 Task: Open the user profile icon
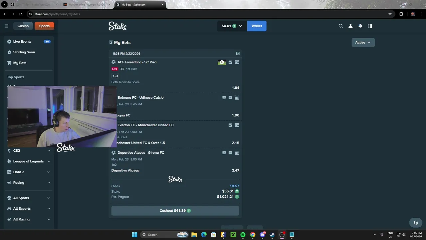coord(350,26)
